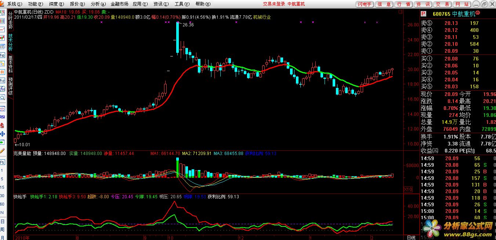
Task: Click the RSI indicator icon
Action: click(x=2, y=117)
